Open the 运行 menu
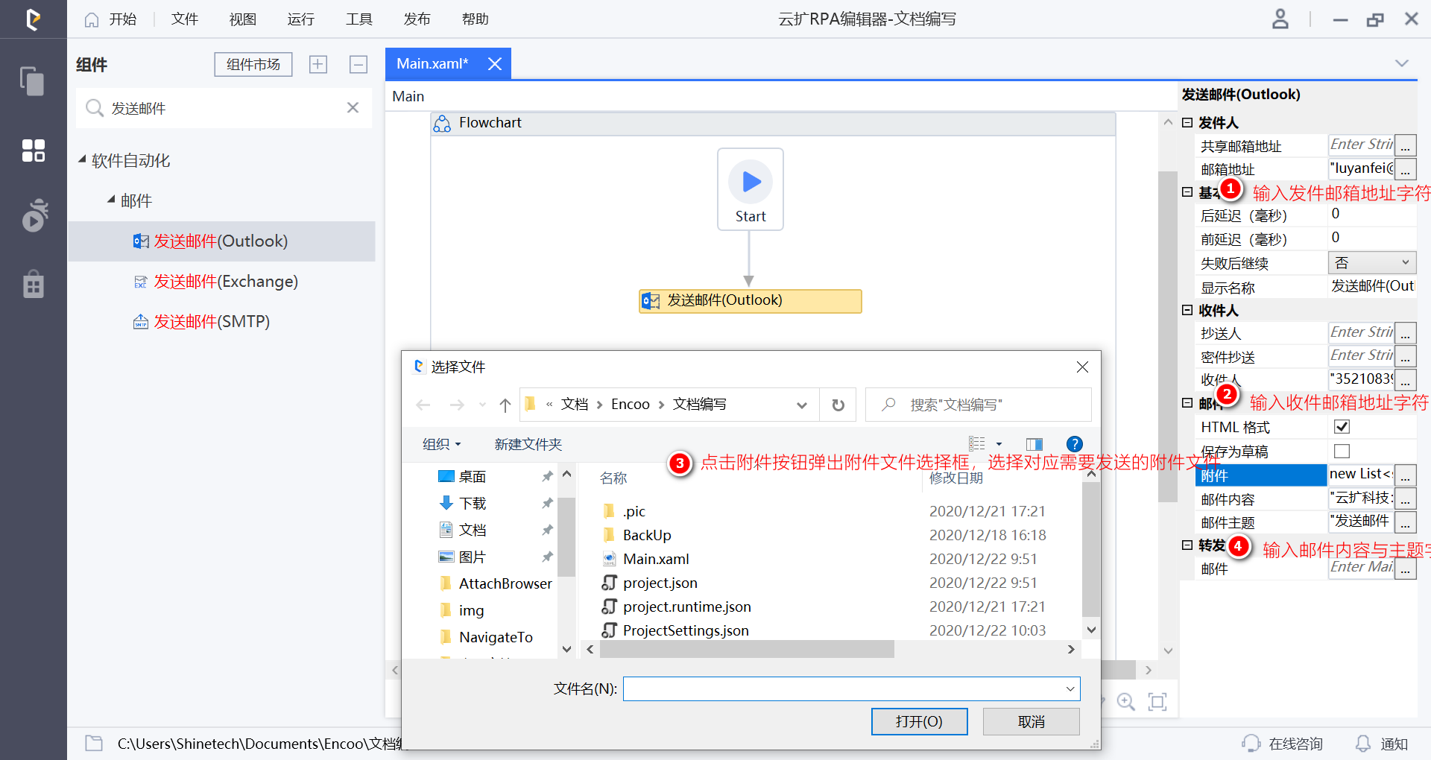The height and width of the screenshot is (760, 1431). [x=300, y=19]
